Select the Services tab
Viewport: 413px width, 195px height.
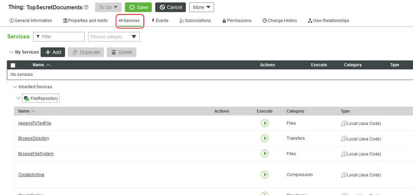tap(129, 21)
